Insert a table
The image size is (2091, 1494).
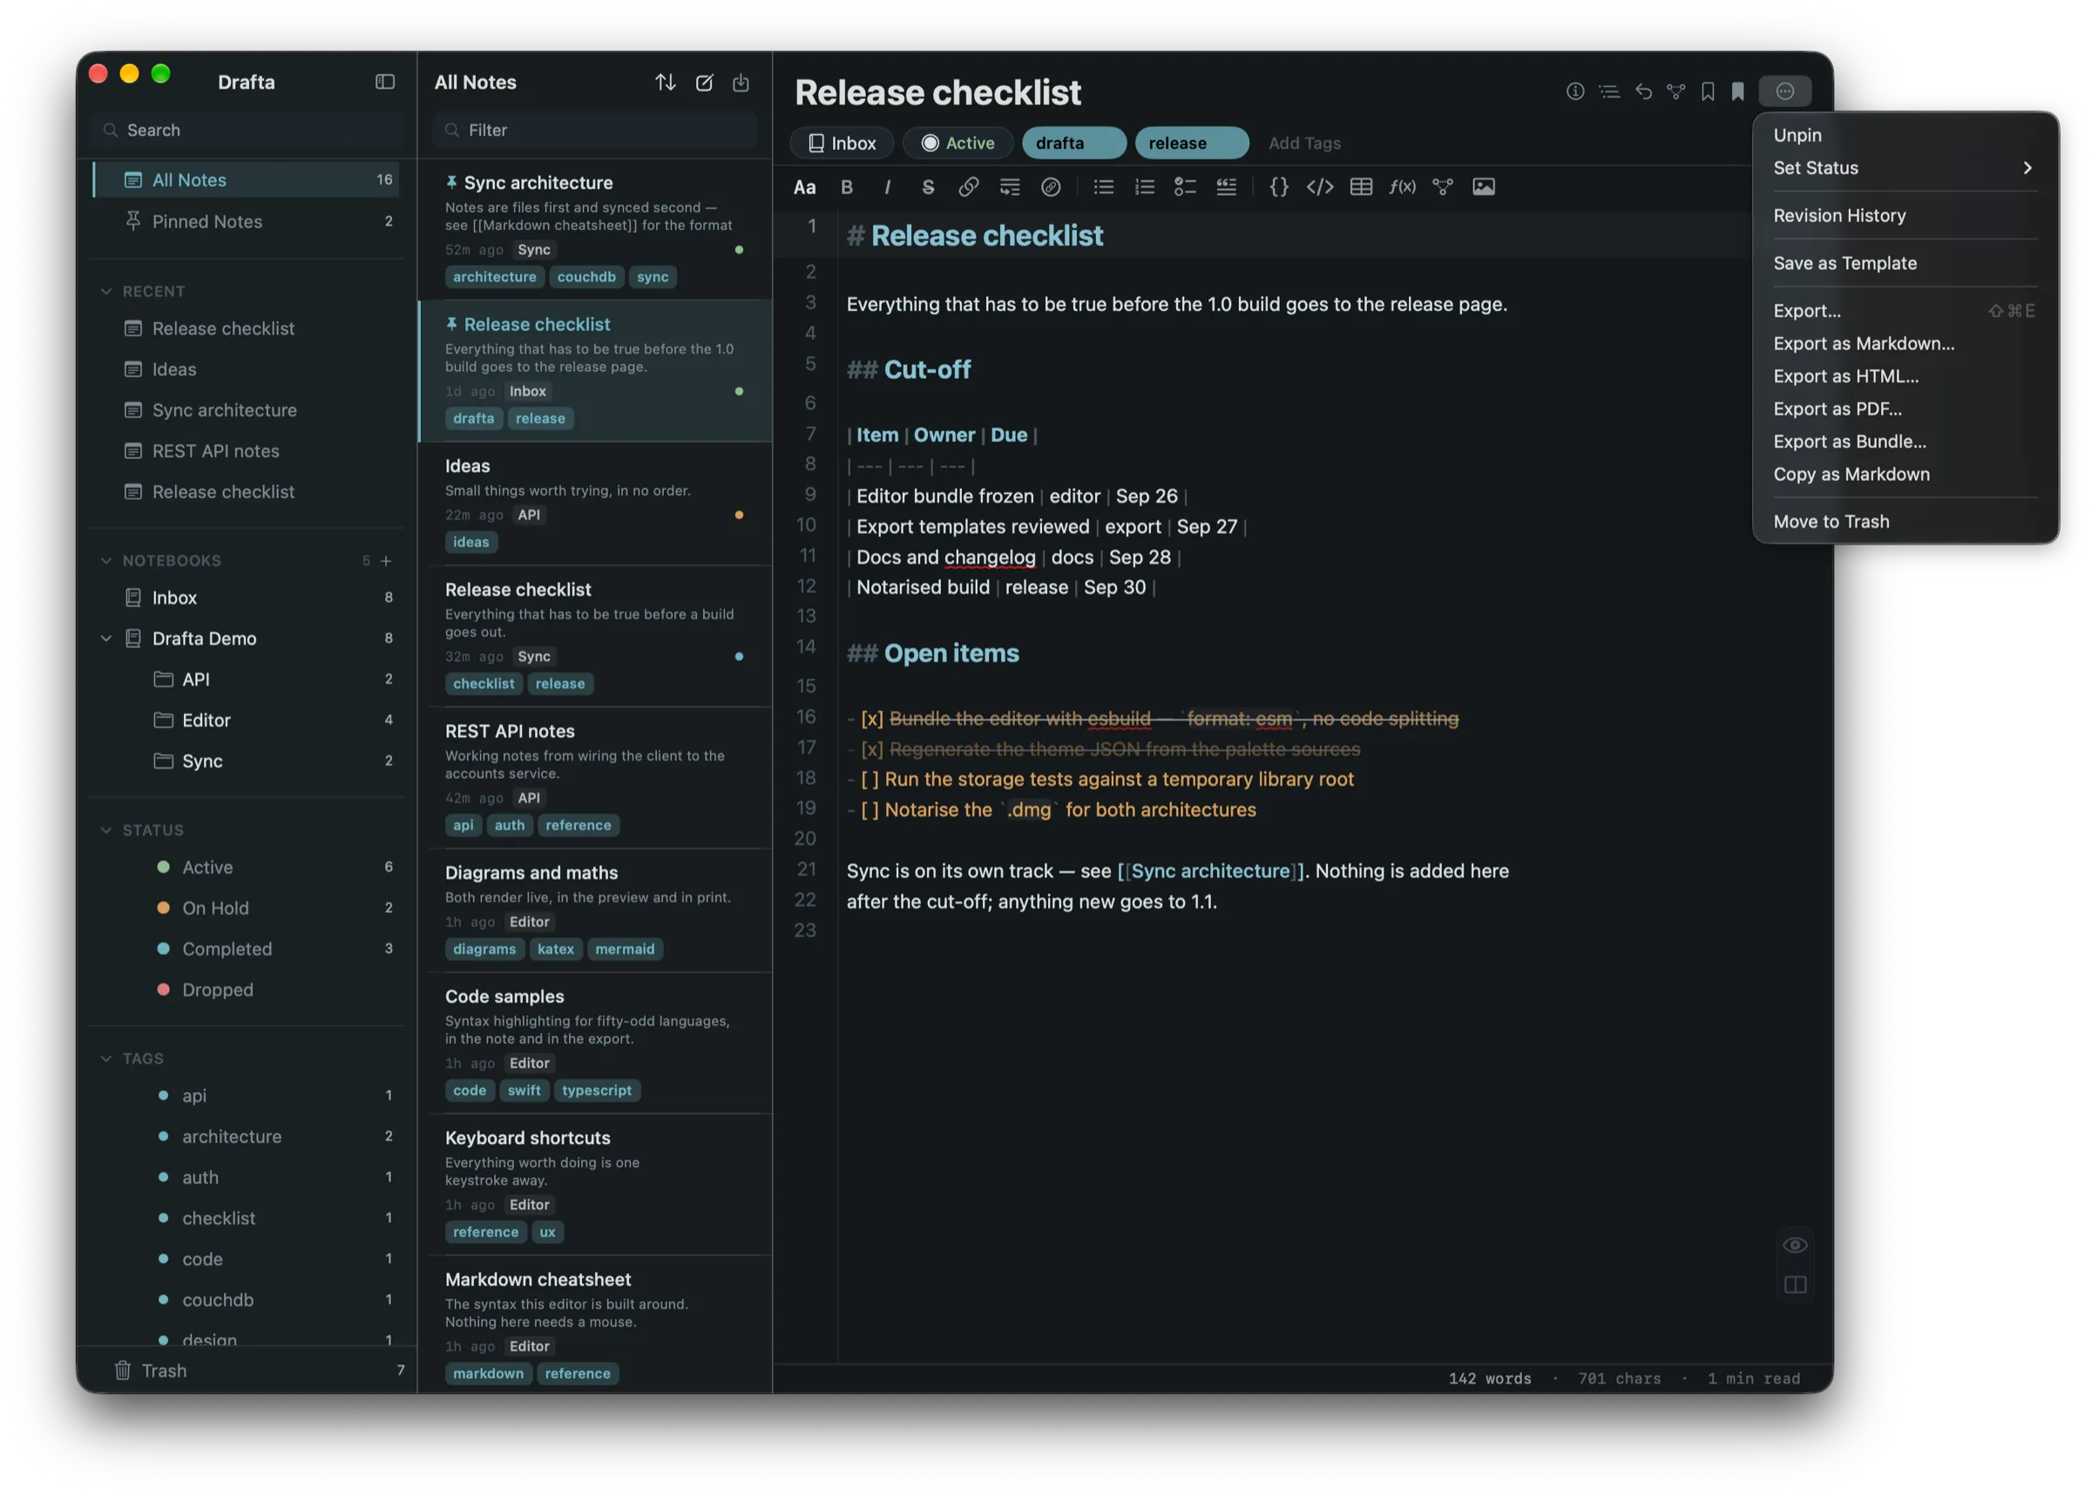click(1361, 186)
